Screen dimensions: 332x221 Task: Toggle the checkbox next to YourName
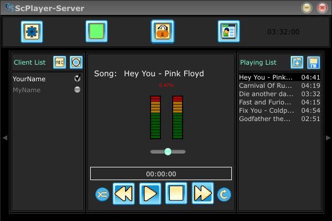click(77, 78)
